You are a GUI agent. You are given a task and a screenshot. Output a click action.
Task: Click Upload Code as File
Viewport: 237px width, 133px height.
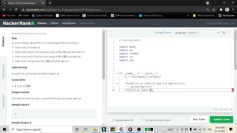click(x=123, y=120)
